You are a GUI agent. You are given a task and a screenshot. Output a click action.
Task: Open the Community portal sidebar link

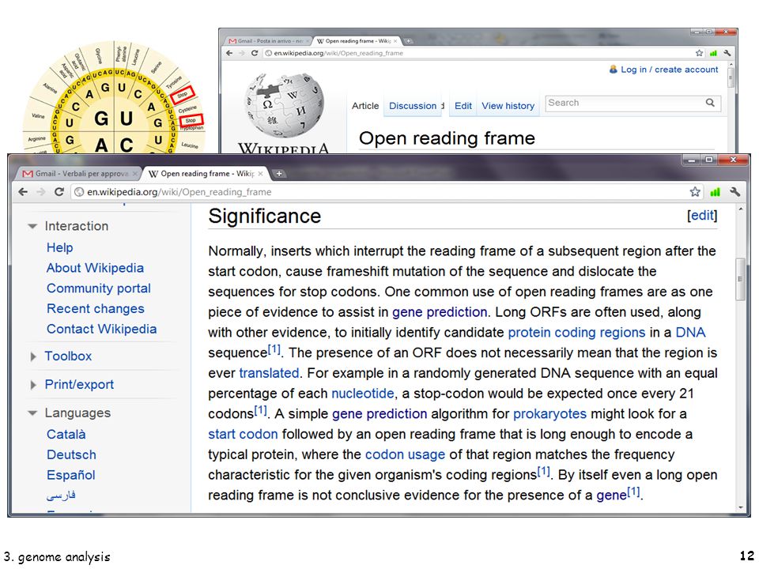point(99,288)
